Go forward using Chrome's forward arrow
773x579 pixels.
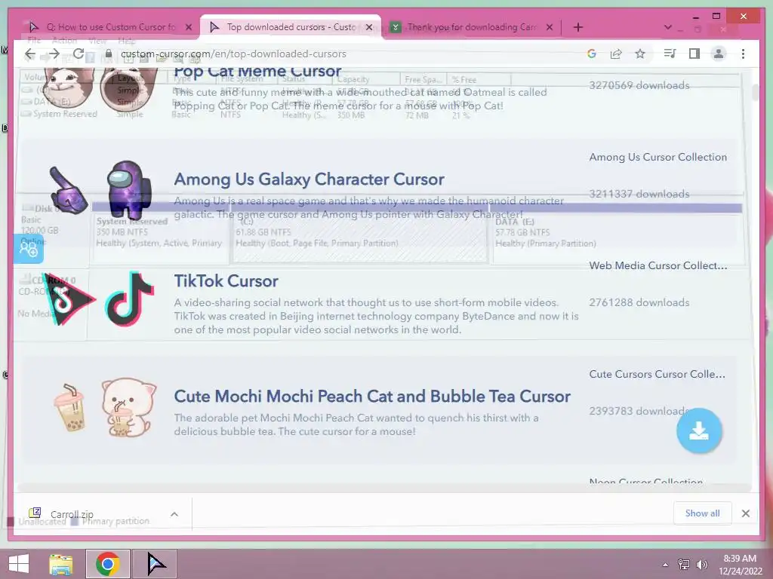(54, 54)
